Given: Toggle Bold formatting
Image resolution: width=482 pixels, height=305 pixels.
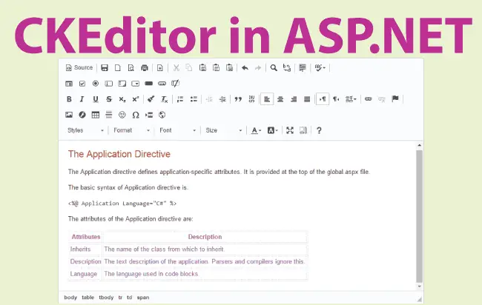Looking at the screenshot, I should [69, 99].
